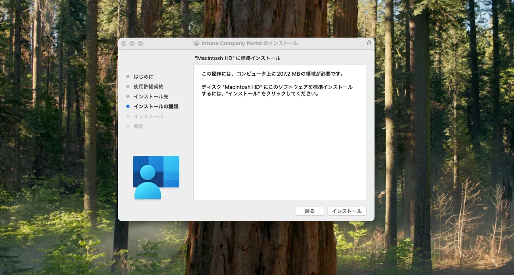Click the 戻る button
The width and height of the screenshot is (514, 275).
tap(310, 211)
